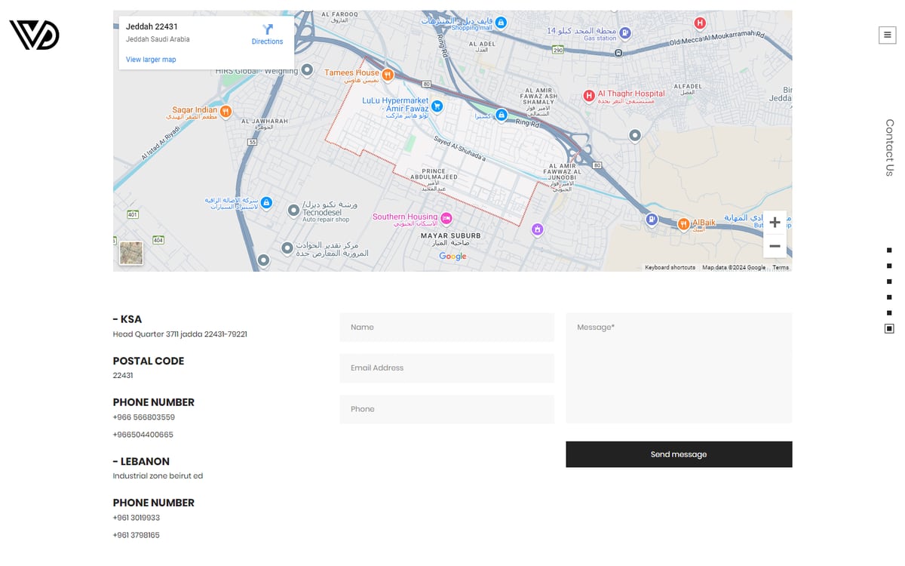Select the active Contact Us navigation dot

pyautogui.click(x=889, y=328)
